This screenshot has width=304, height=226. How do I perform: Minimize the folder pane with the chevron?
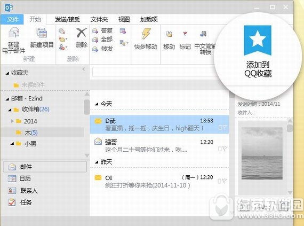click(x=84, y=69)
